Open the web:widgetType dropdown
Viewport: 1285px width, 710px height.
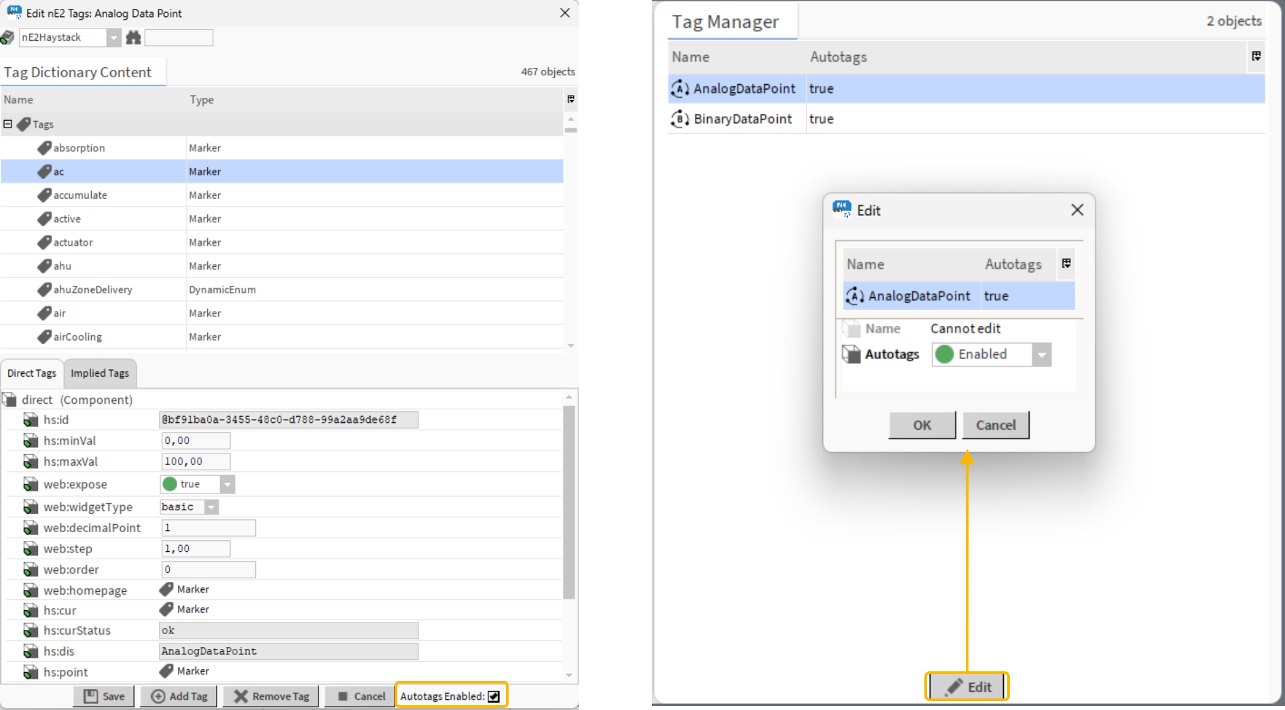[211, 507]
